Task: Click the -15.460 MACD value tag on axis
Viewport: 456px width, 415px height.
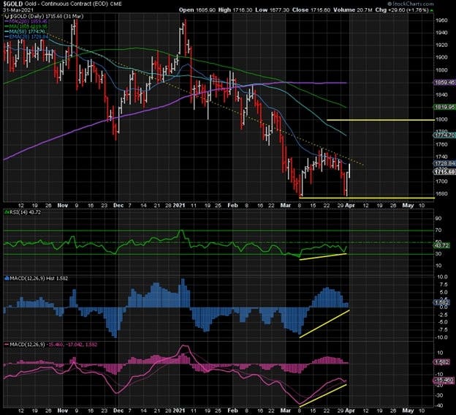Action: pos(444,381)
